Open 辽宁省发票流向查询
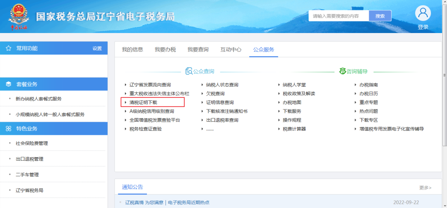 pyautogui.click(x=150, y=85)
